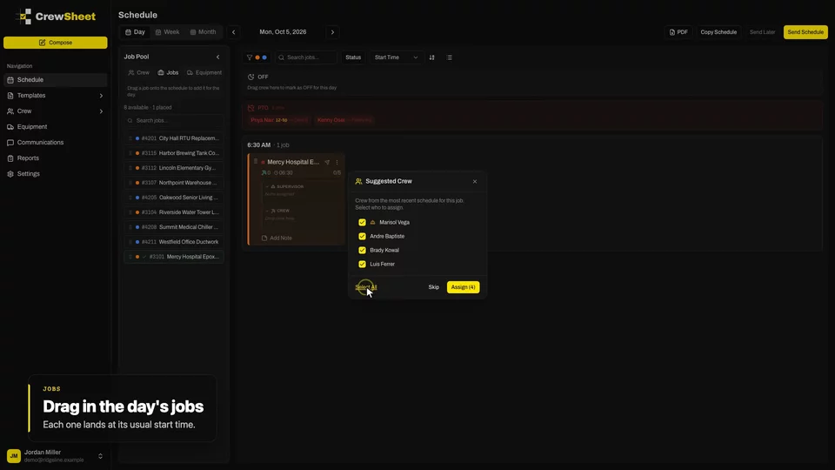Open the Start Time sort dropdown
835x470 pixels.
coord(396,57)
